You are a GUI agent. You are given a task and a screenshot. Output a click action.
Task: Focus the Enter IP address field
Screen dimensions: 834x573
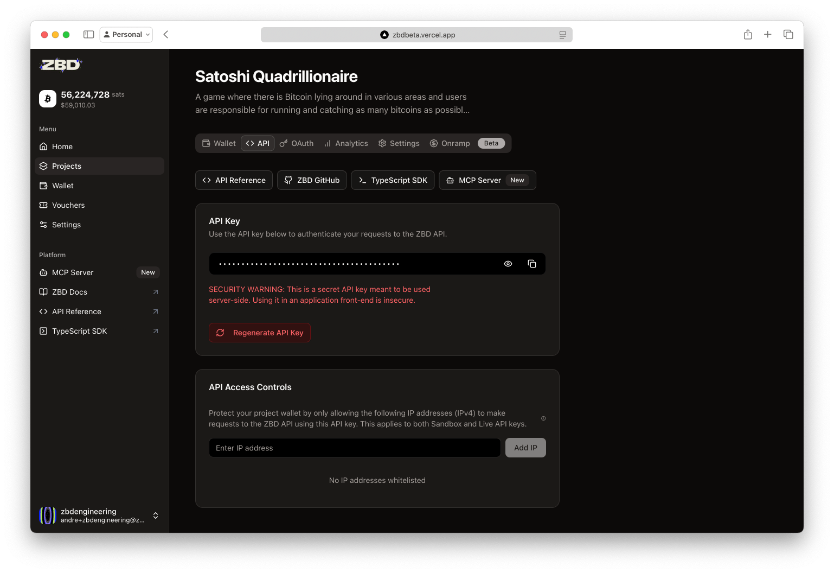(x=355, y=448)
